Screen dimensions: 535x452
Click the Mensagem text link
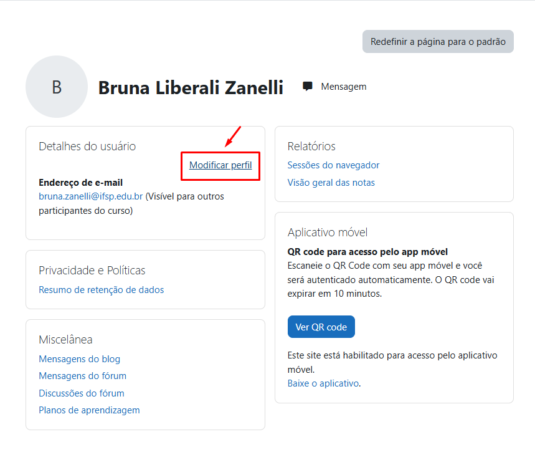click(x=344, y=87)
